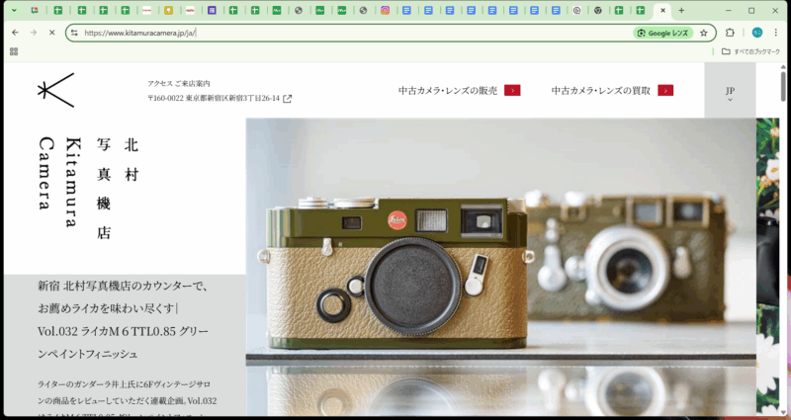Screen dimensions: 791x420
Task: Open the tab search dropdown arrow
Action: pos(14,10)
